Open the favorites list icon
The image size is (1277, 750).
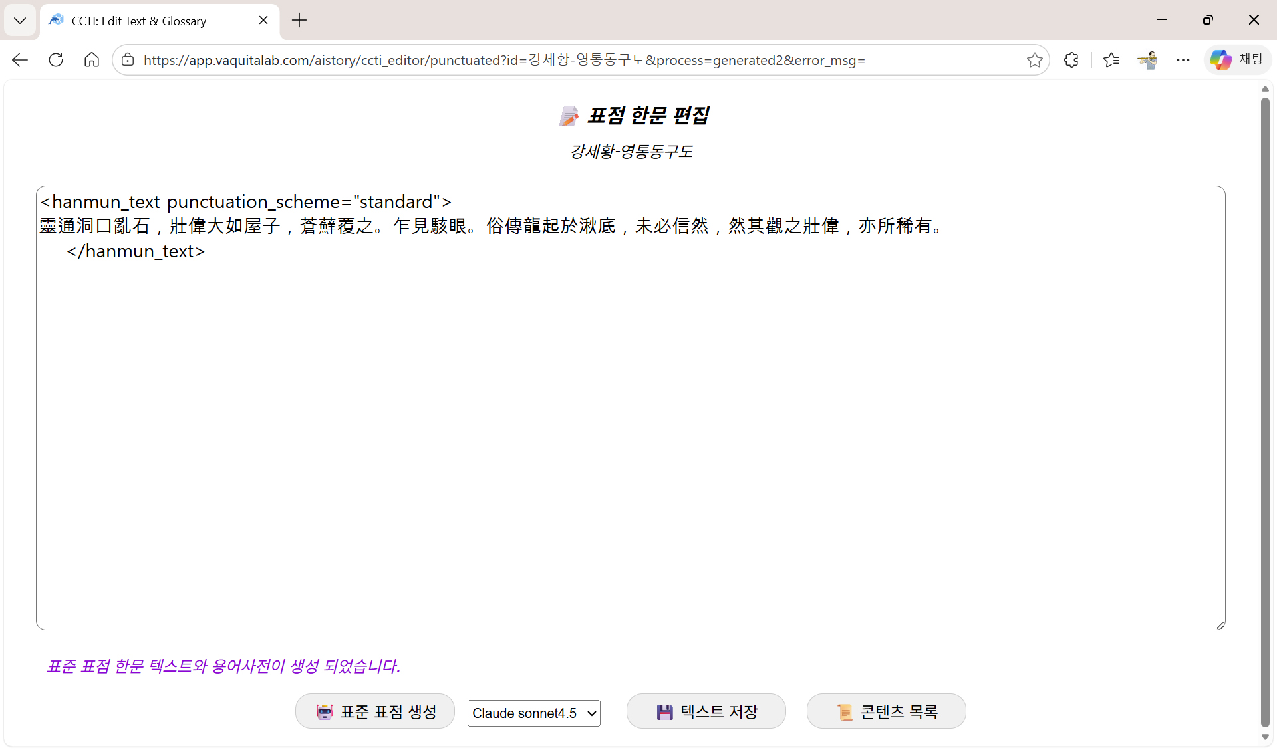click(1111, 60)
